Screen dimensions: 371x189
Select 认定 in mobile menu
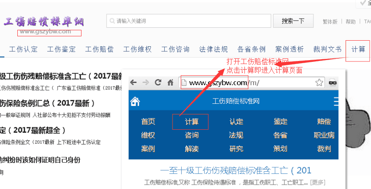(236, 122)
